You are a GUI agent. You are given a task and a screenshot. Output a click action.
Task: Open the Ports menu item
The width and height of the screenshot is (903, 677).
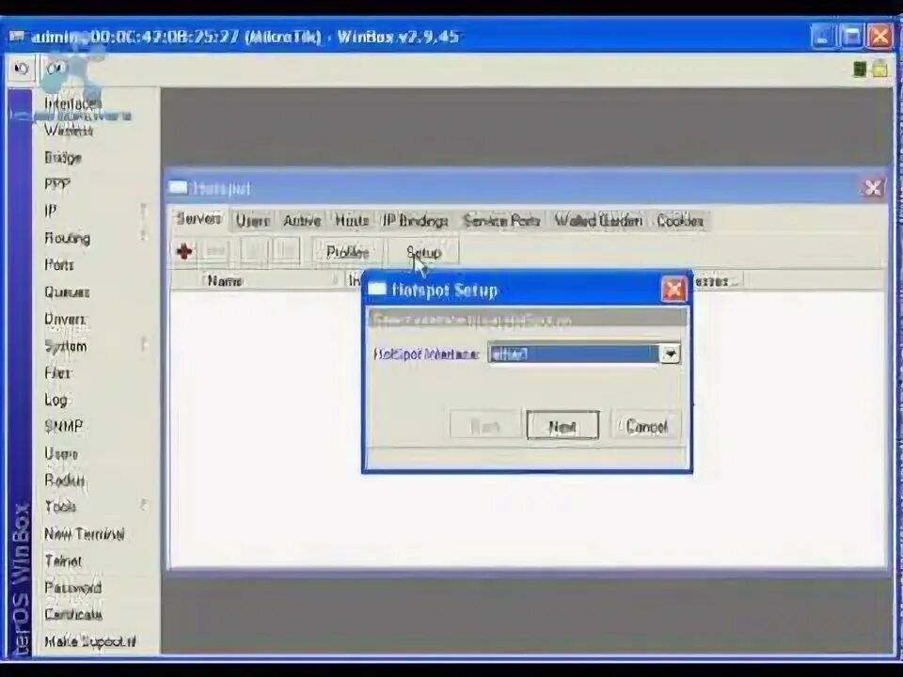coord(58,265)
